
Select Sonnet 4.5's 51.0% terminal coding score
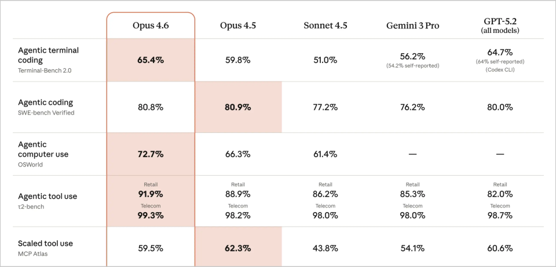[x=325, y=60]
